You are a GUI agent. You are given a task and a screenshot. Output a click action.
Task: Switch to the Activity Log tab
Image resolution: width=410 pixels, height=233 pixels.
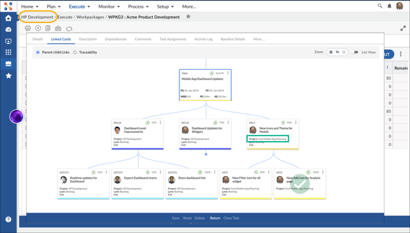tap(203, 39)
